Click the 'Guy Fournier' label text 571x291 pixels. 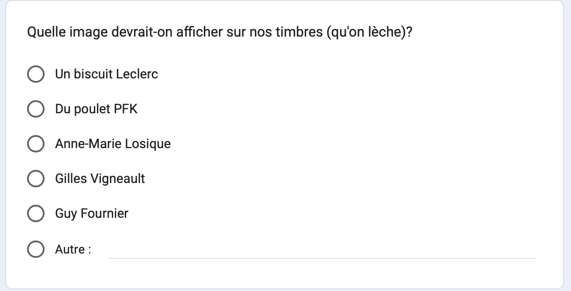click(x=92, y=213)
